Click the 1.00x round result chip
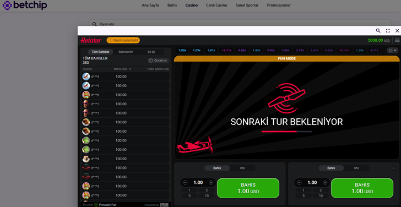The height and width of the screenshot is (207, 401). (182, 50)
